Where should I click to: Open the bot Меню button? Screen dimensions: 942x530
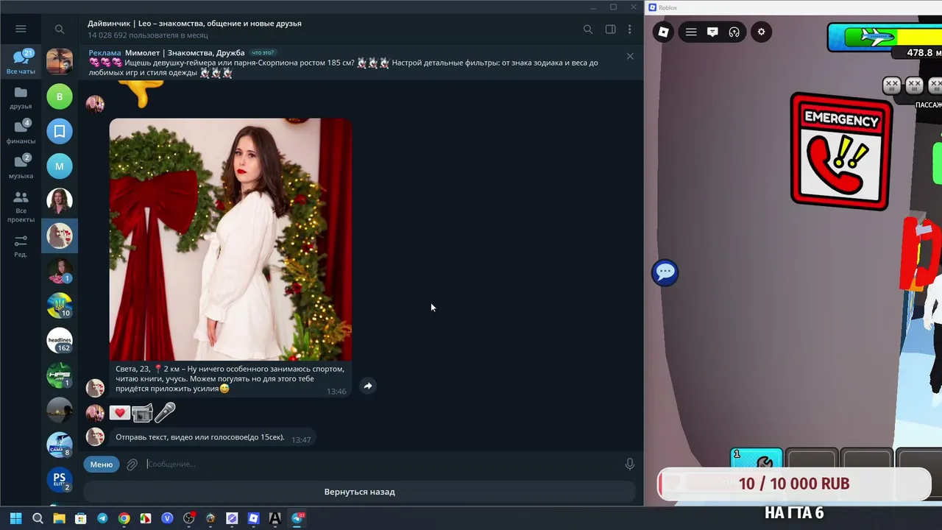[x=102, y=464]
